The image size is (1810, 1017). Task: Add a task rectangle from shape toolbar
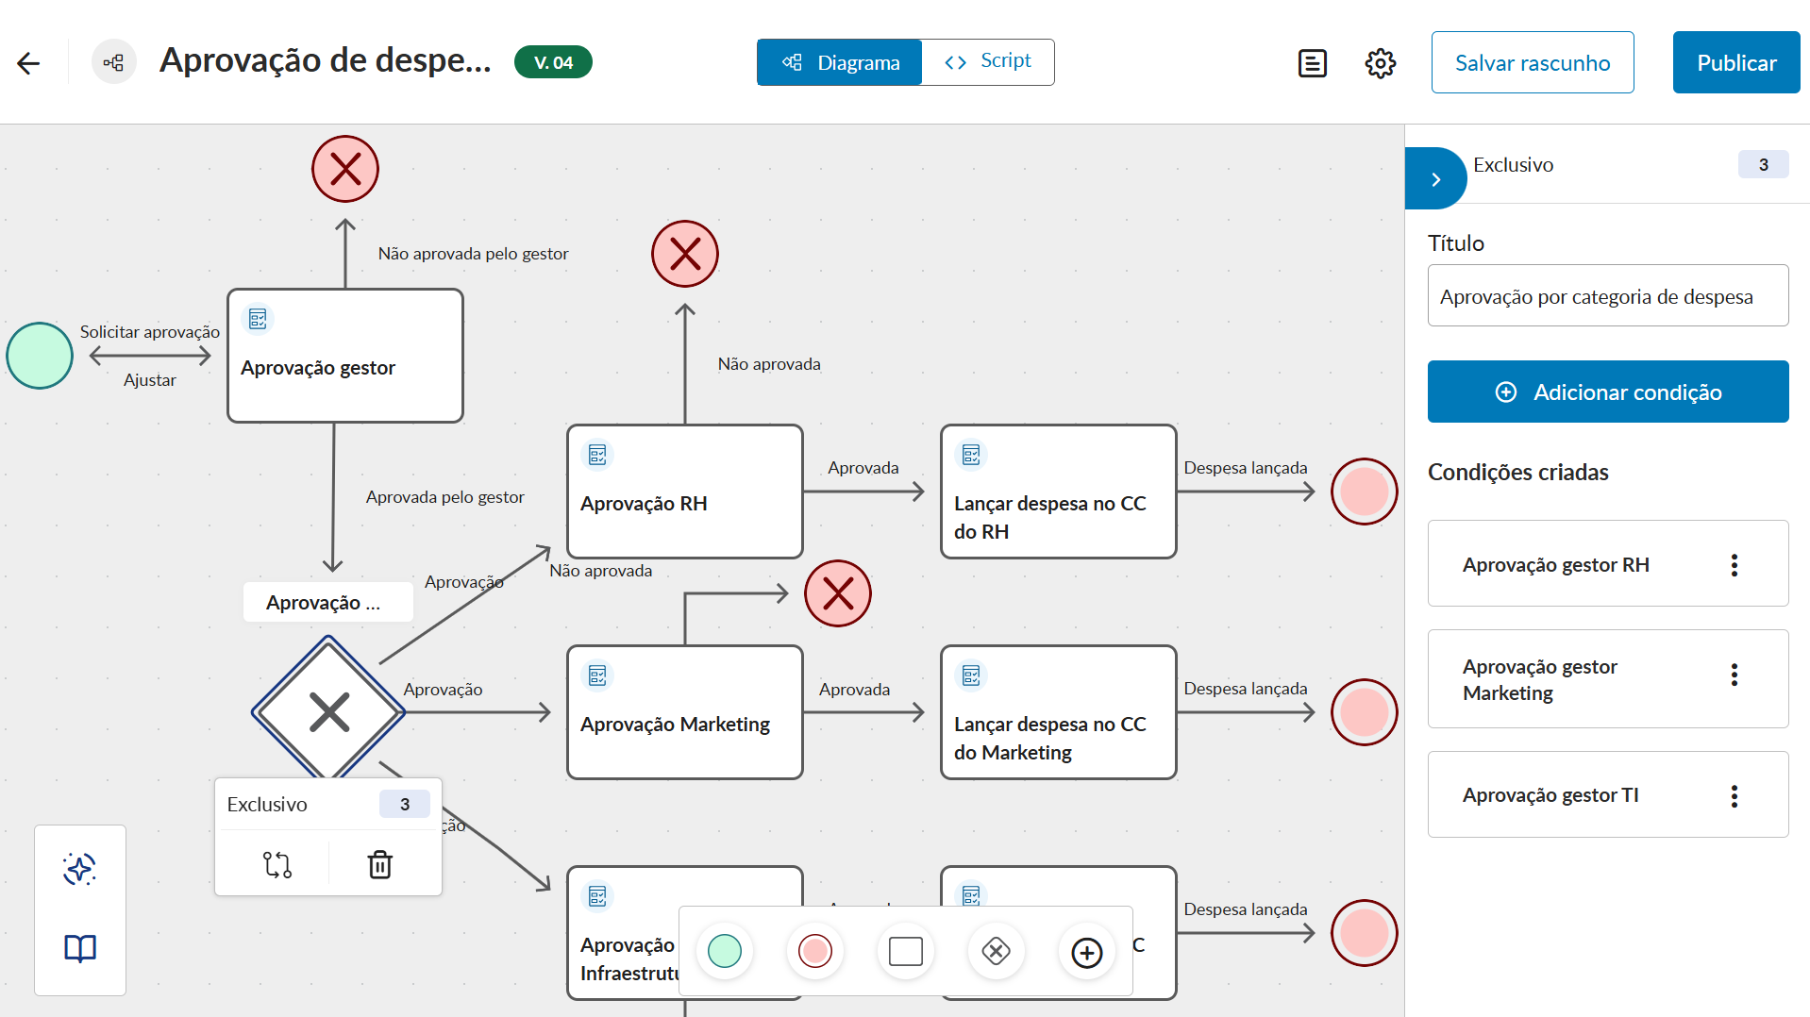(x=905, y=952)
